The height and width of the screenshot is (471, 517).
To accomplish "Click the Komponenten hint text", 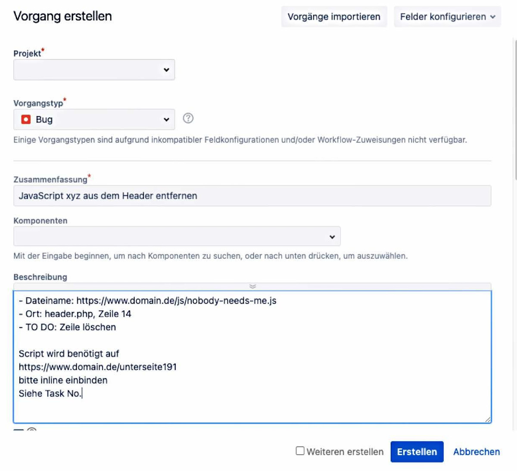I will [x=210, y=256].
